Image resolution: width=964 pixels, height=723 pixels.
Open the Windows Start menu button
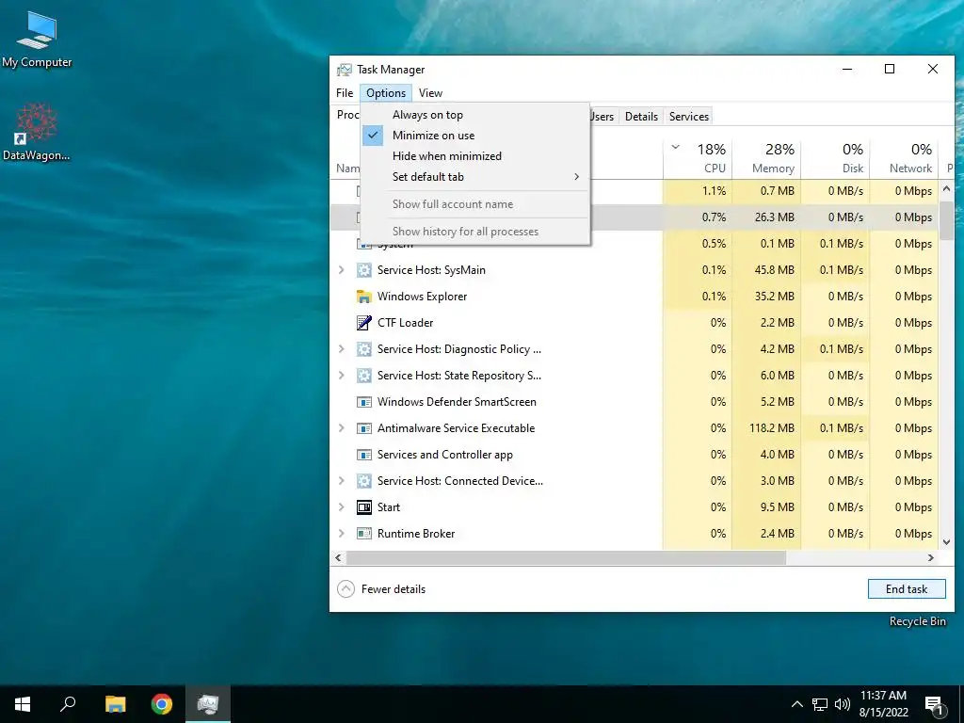click(x=23, y=704)
